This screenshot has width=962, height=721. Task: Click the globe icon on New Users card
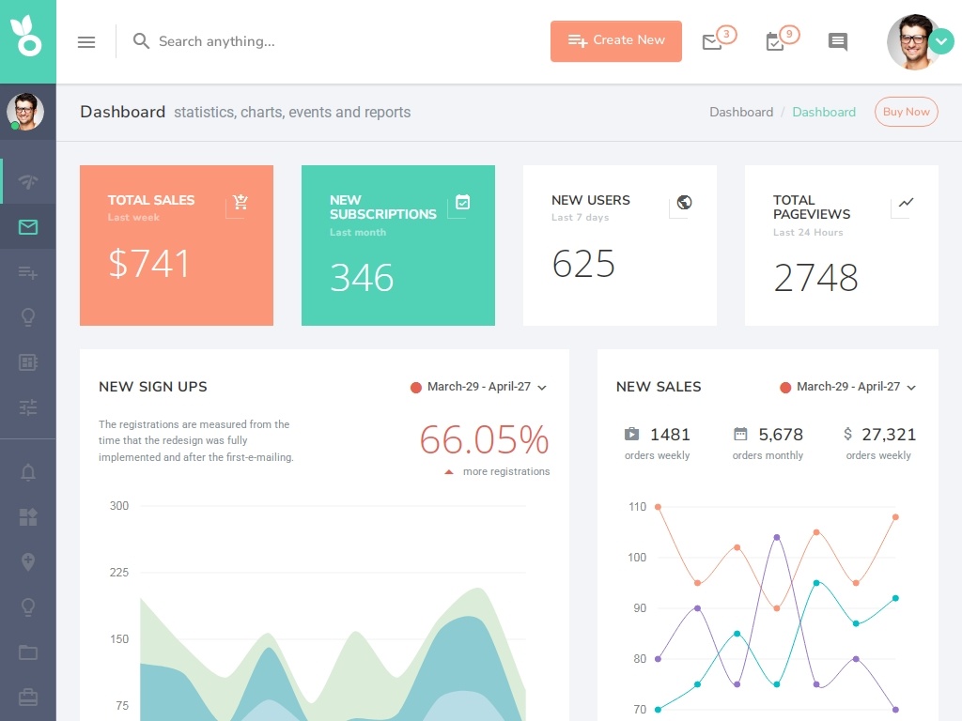click(x=684, y=203)
